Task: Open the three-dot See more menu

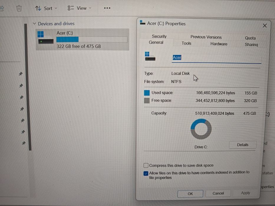Action: [107, 8]
